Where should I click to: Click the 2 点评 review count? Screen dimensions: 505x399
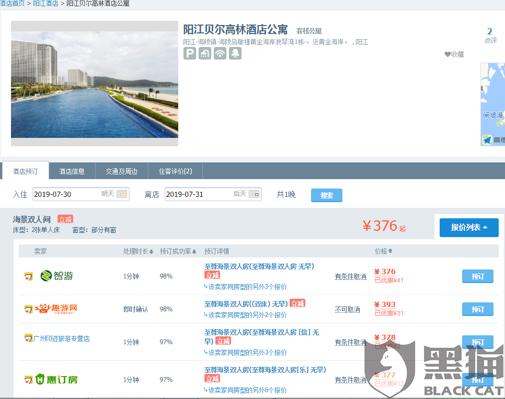click(x=490, y=36)
